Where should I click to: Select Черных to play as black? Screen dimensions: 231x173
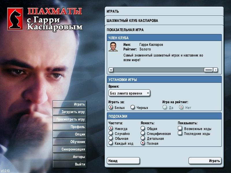[133, 107]
